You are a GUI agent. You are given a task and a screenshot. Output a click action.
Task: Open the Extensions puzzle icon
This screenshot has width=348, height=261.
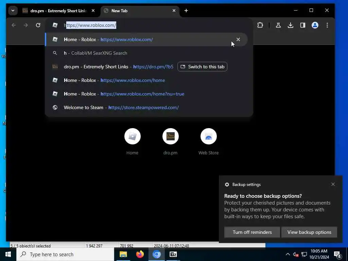(260, 25)
